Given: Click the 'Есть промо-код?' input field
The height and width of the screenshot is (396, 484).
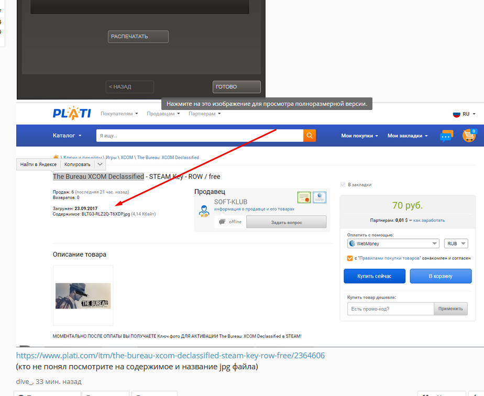Looking at the screenshot, I should pos(390,309).
